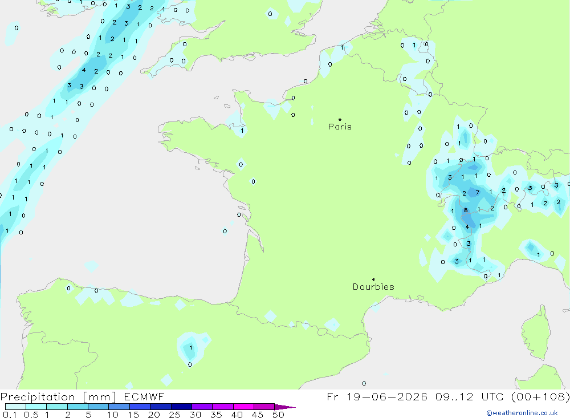Select the 2–5 mm legend swatch
Screen dimensions: 570x418
tap(78, 407)
